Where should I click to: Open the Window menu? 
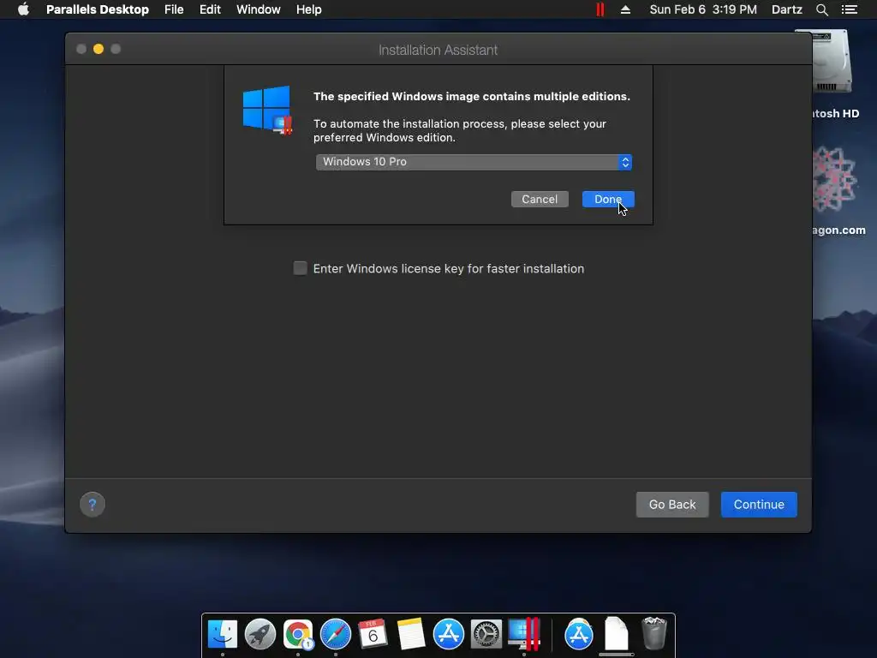coord(259,9)
